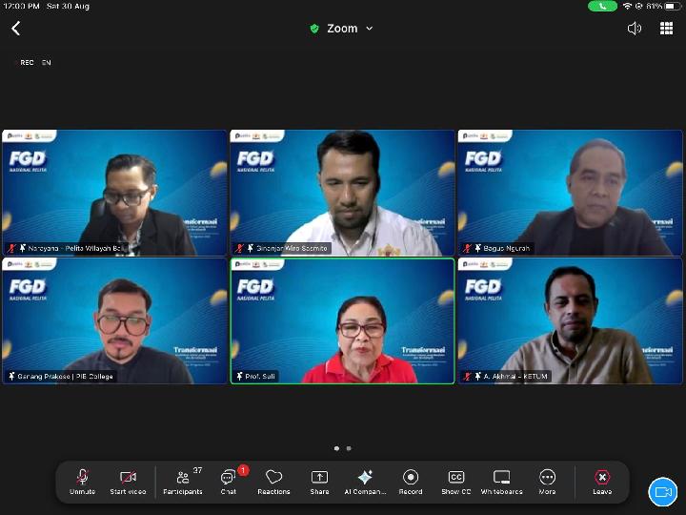This screenshot has width=686, height=515.
Task: Open the Reactions menu
Action: click(x=273, y=482)
